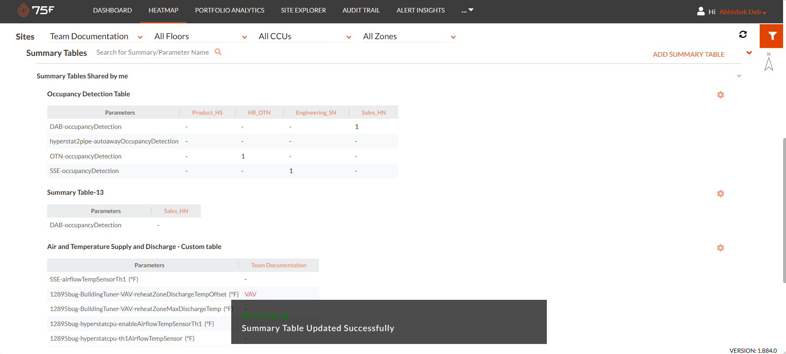
Task: Click the VERSION: 1.884.0 text
Action: [753, 351]
